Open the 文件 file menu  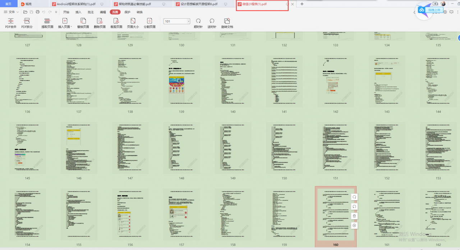coord(11,12)
